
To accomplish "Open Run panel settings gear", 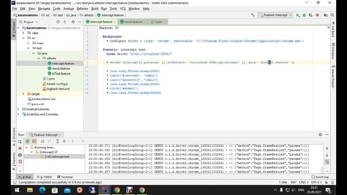I will click(320, 134).
